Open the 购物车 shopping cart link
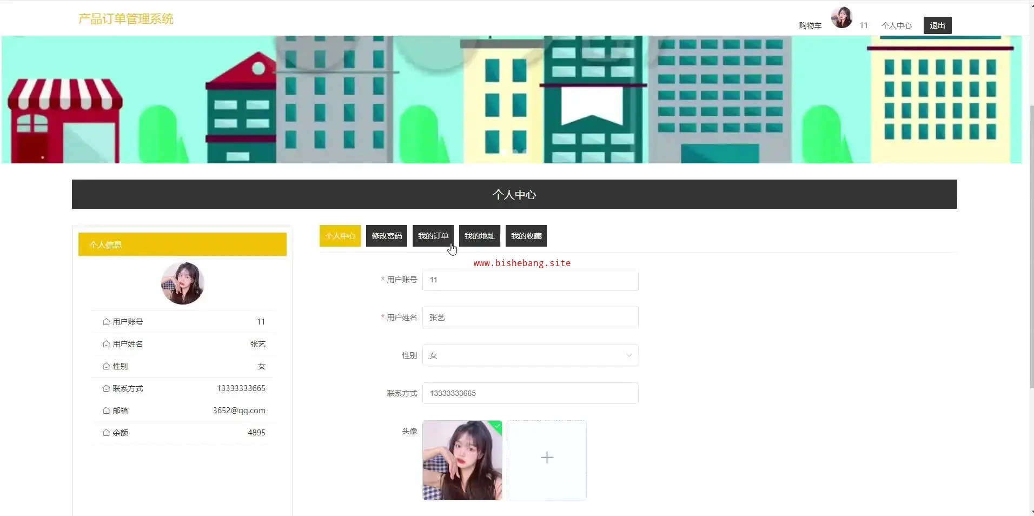The height and width of the screenshot is (516, 1034). 810,25
